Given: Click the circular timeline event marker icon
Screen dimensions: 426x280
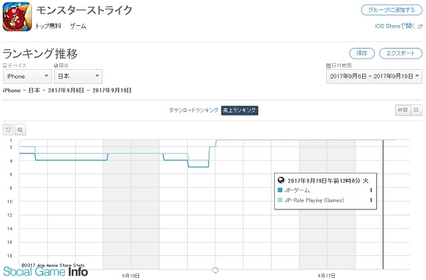Looking at the screenshot, I should pyautogui.click(x=215, y=269).
